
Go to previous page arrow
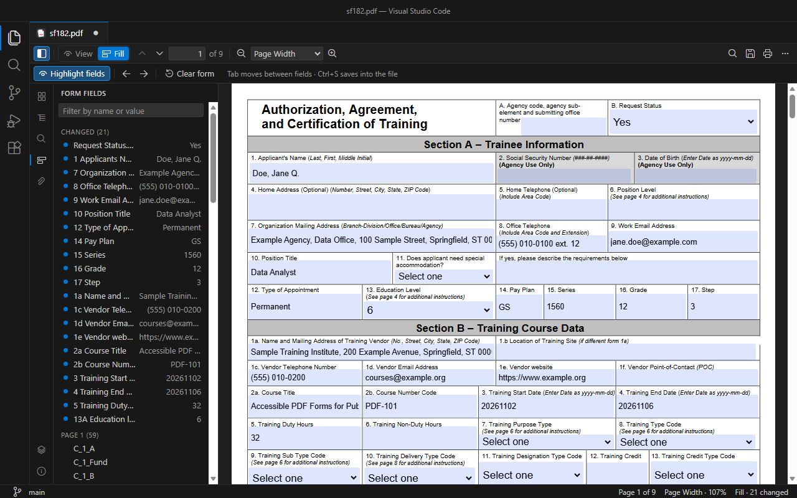click(142, 54)
